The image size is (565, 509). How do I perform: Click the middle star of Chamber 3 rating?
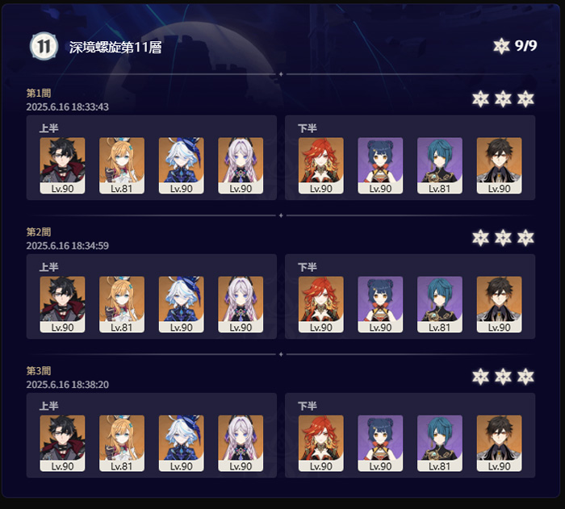coord(503,377)
